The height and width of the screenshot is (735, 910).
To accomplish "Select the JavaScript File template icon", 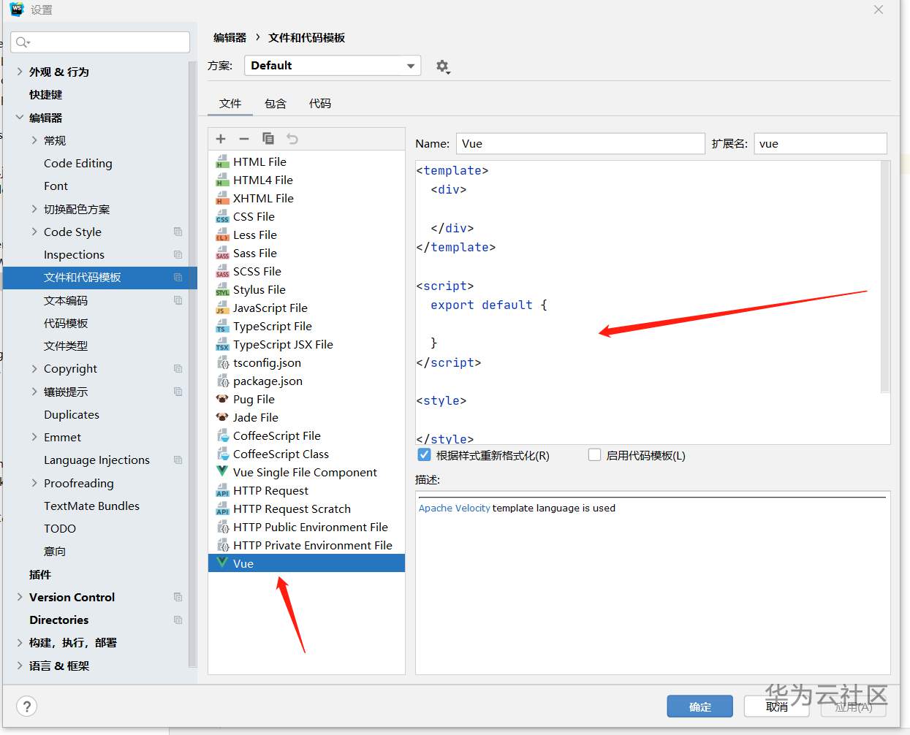I will (x=222, y=308).
